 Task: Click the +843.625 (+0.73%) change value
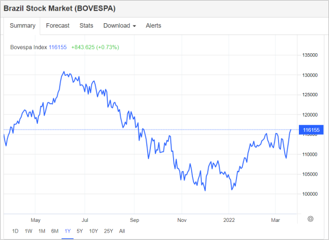coord(95,48)
